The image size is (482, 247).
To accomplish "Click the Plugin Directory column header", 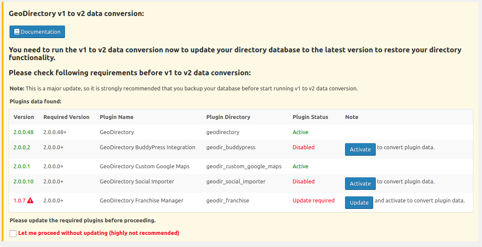I will 228,117.
